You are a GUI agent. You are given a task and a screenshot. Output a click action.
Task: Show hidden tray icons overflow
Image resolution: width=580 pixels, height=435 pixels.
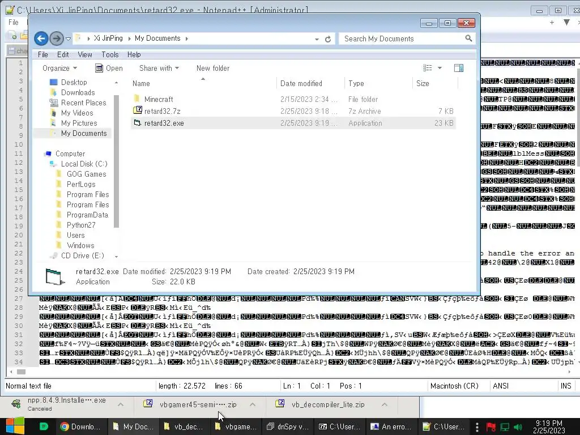(x=477, y=427)
